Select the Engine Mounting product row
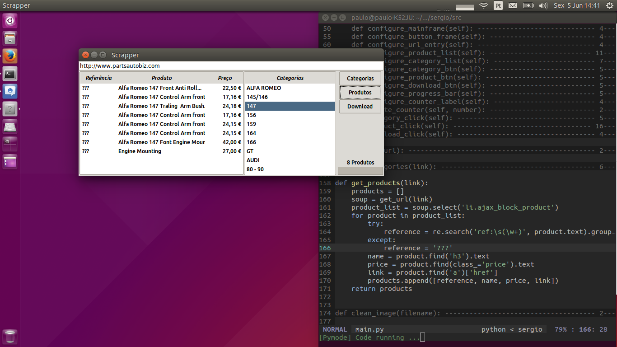This screenshot has height=347, width=617. tap(162, 151)
